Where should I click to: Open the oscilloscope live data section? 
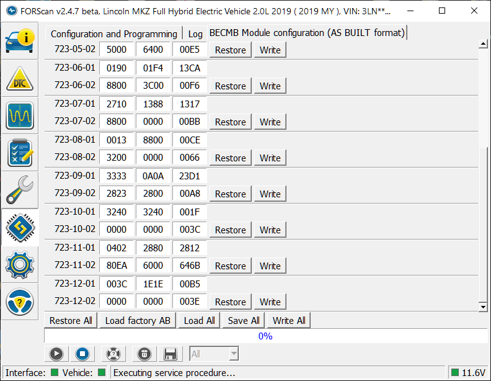pyautogui.click(x=19, y=115)
